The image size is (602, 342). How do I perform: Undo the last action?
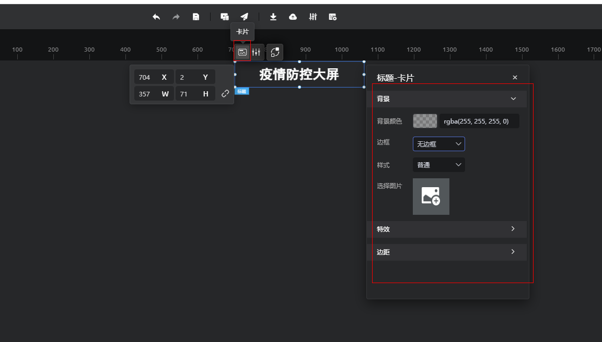pyautogui.click(x=156, y=17)
